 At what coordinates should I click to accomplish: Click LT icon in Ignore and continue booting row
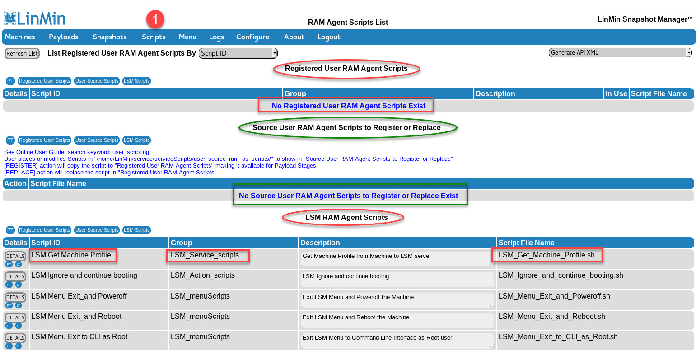(x=19, y=285)
